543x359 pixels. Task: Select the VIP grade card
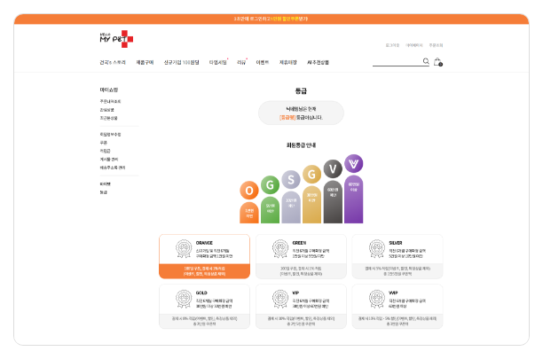tap(301, 307)
